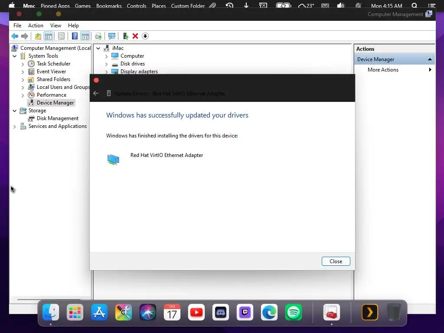
Task: Click the black down-arrow Disable device icon
Action: pyautogui.click(x=145, y=36)
